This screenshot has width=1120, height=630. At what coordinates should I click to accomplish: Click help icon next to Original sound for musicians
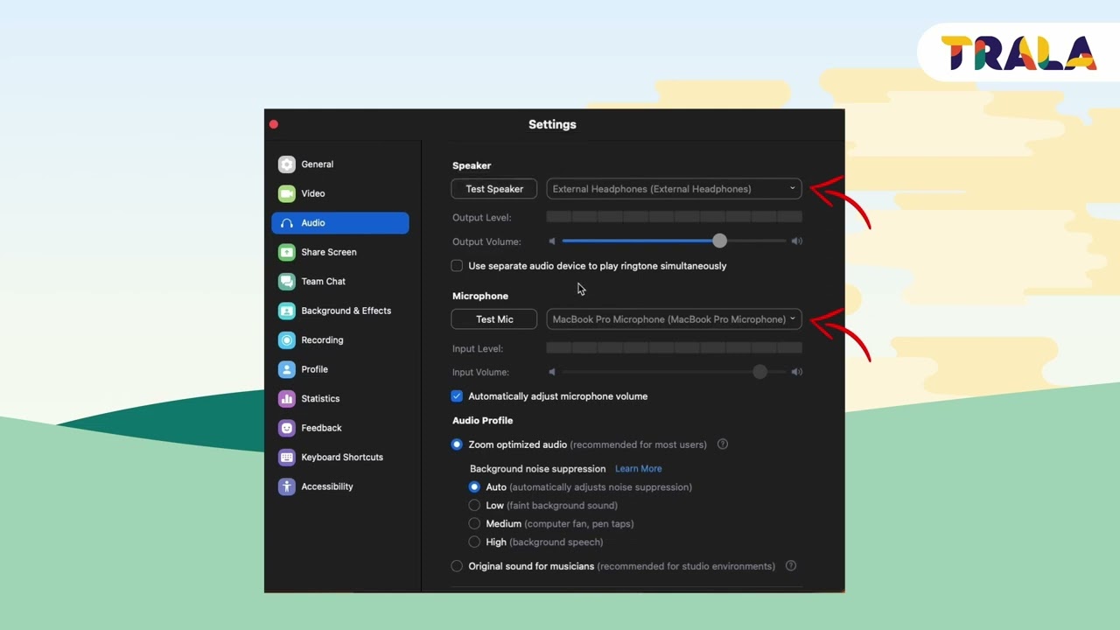tap(791, 566)
